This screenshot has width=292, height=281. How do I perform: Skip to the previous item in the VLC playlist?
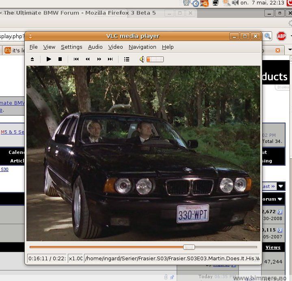tap(76, 59)
